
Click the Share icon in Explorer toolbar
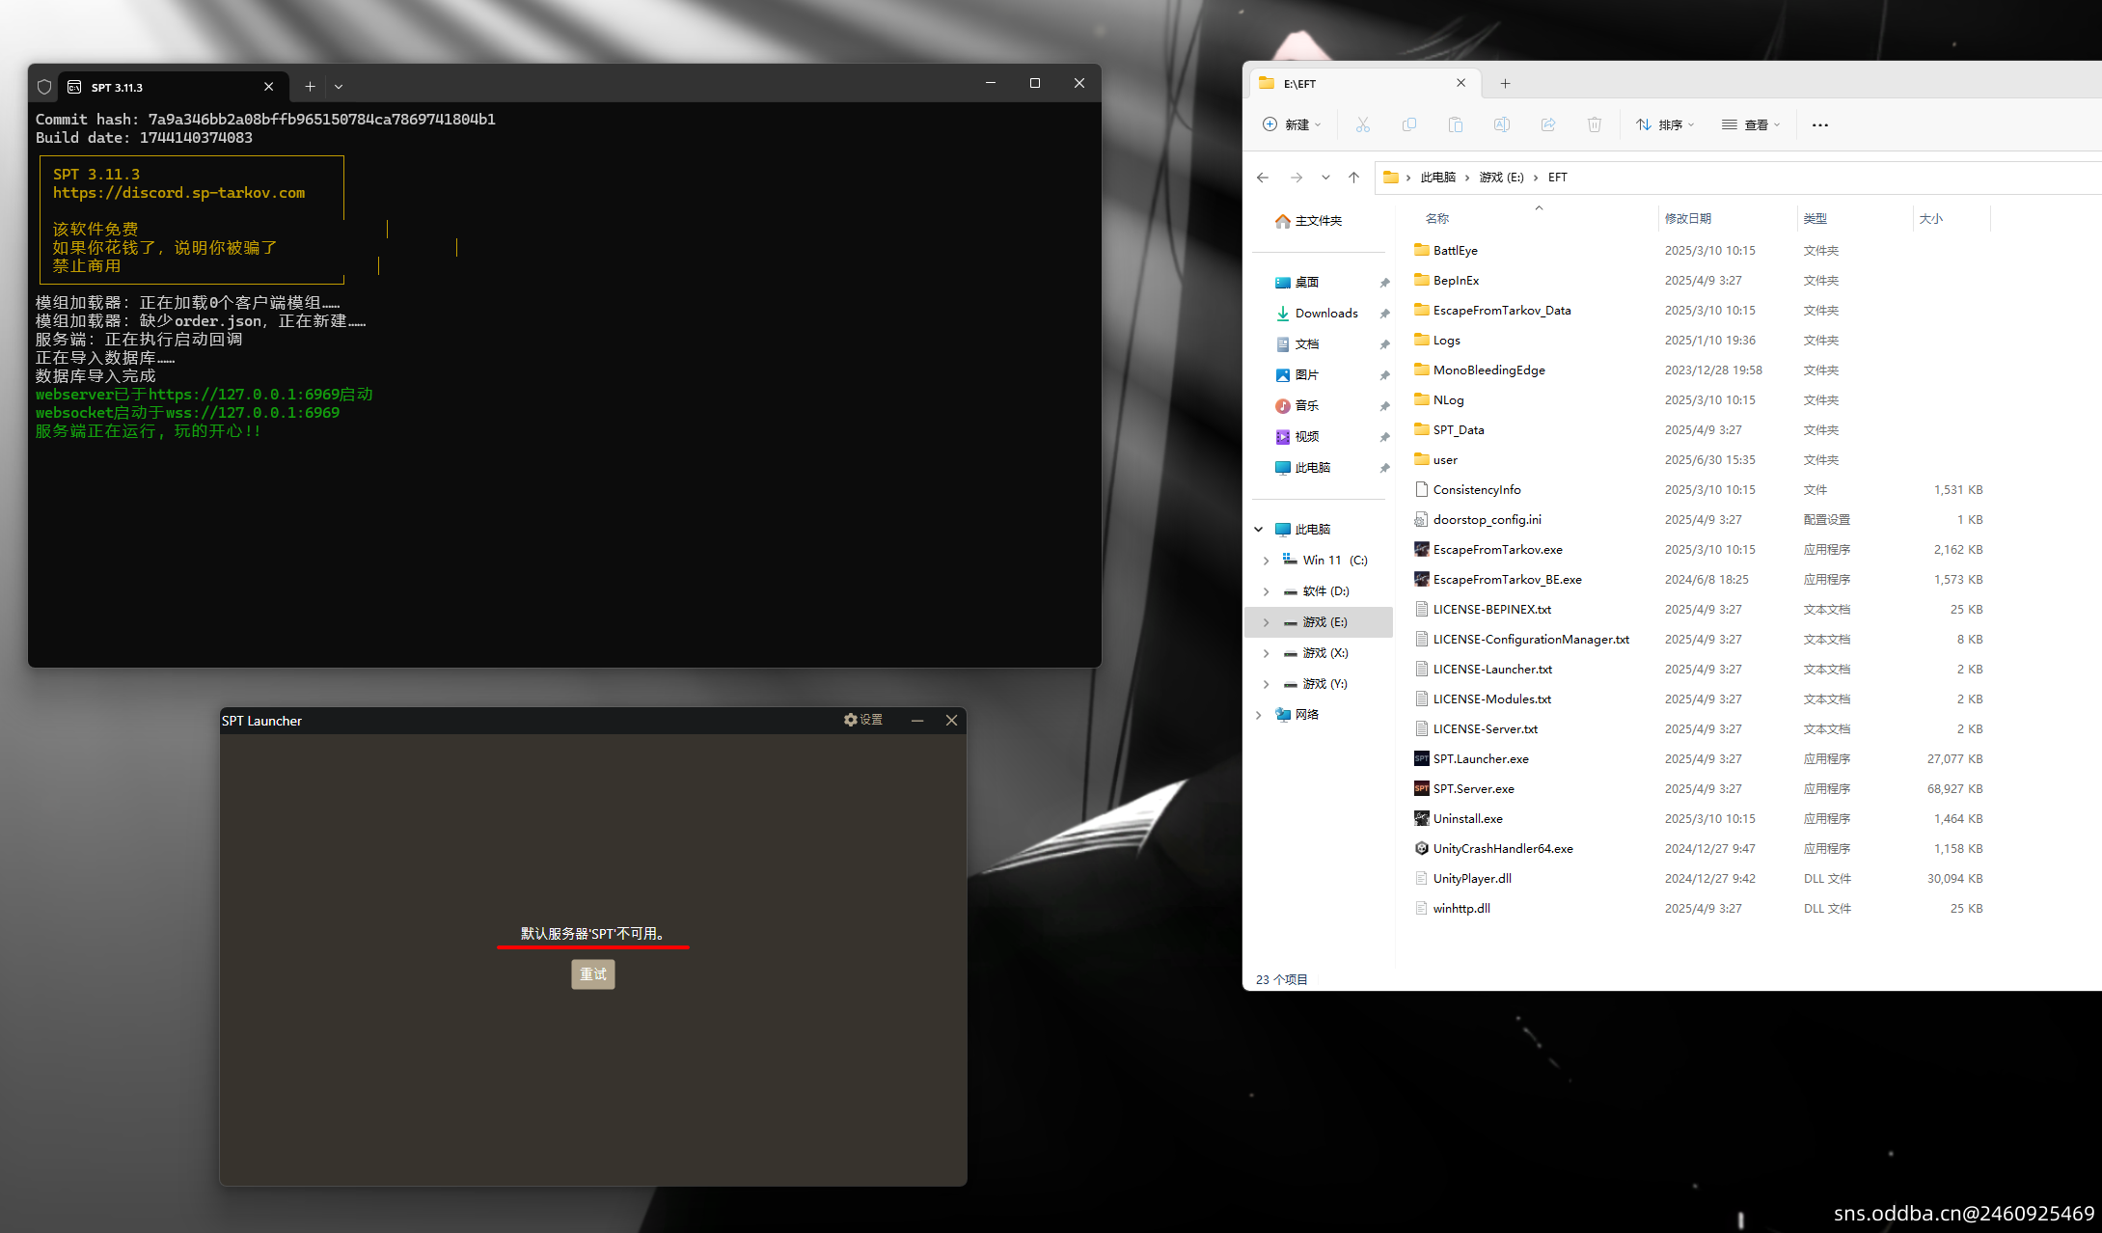click(1548, 124)
